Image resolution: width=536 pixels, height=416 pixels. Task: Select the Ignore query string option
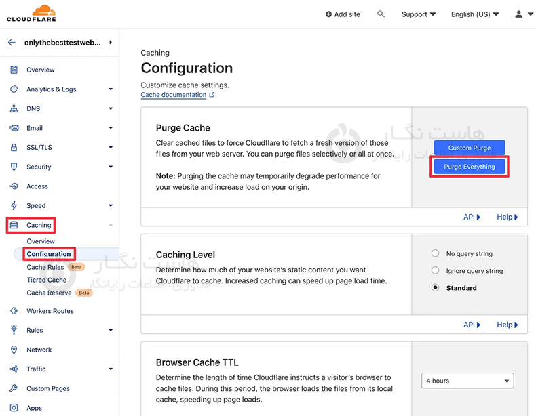(436, 270)
